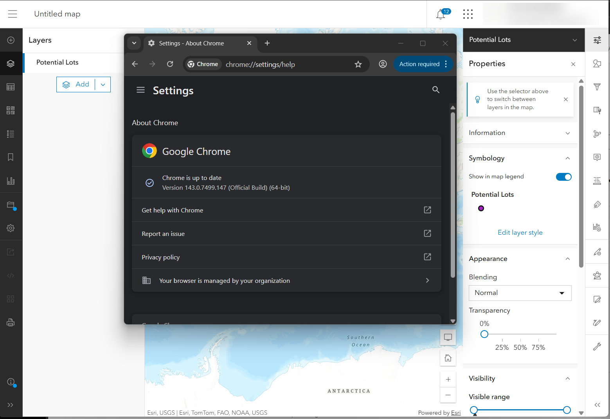Open Chrome Settings hamburger menu
610x419 pixels.
point(140,90)
